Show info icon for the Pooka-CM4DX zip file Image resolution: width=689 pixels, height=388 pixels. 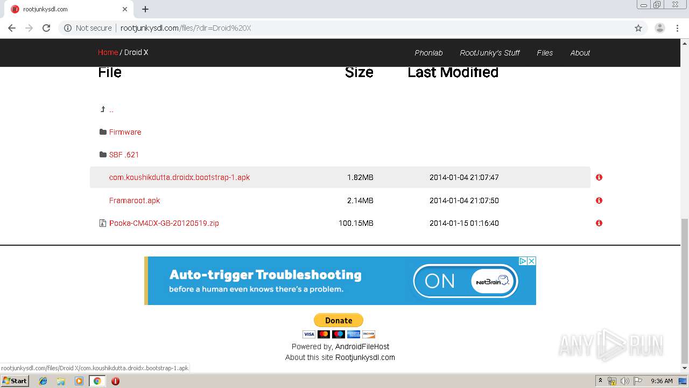click(599, 223)
